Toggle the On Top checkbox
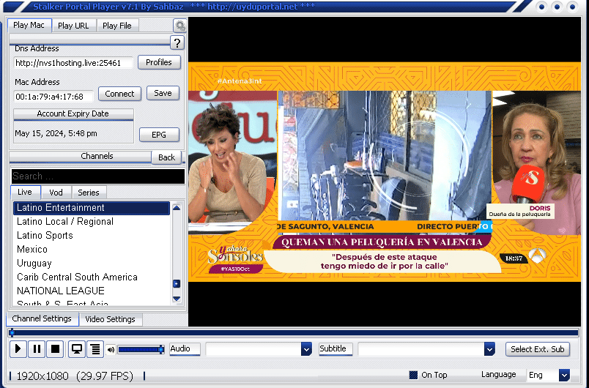The height and width of the screenshot is (388, 589). coord(413,375)
